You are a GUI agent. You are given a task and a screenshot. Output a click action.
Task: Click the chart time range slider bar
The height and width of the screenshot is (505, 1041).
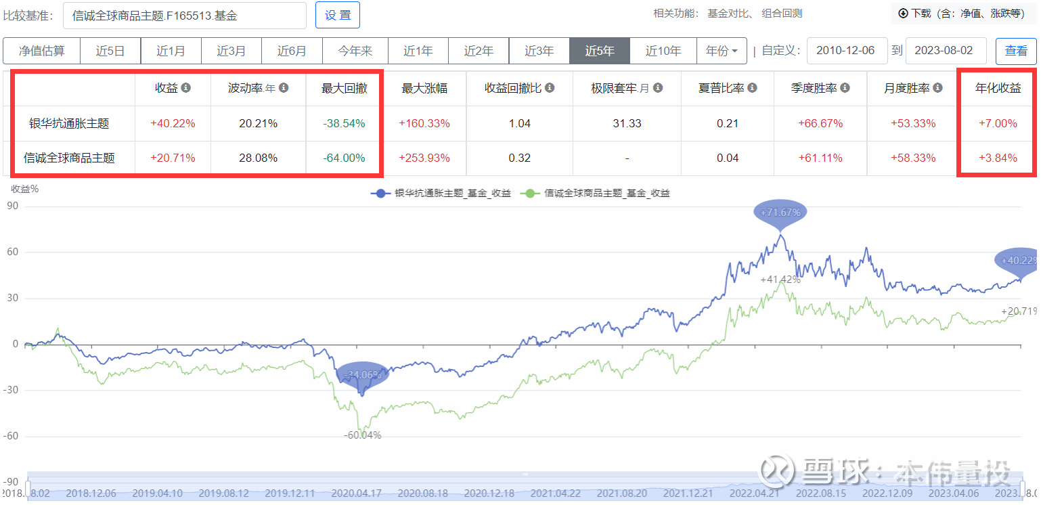(525, 487)
